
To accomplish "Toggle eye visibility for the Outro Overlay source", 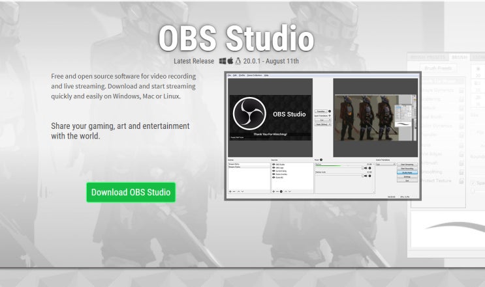I will [274, 174].
